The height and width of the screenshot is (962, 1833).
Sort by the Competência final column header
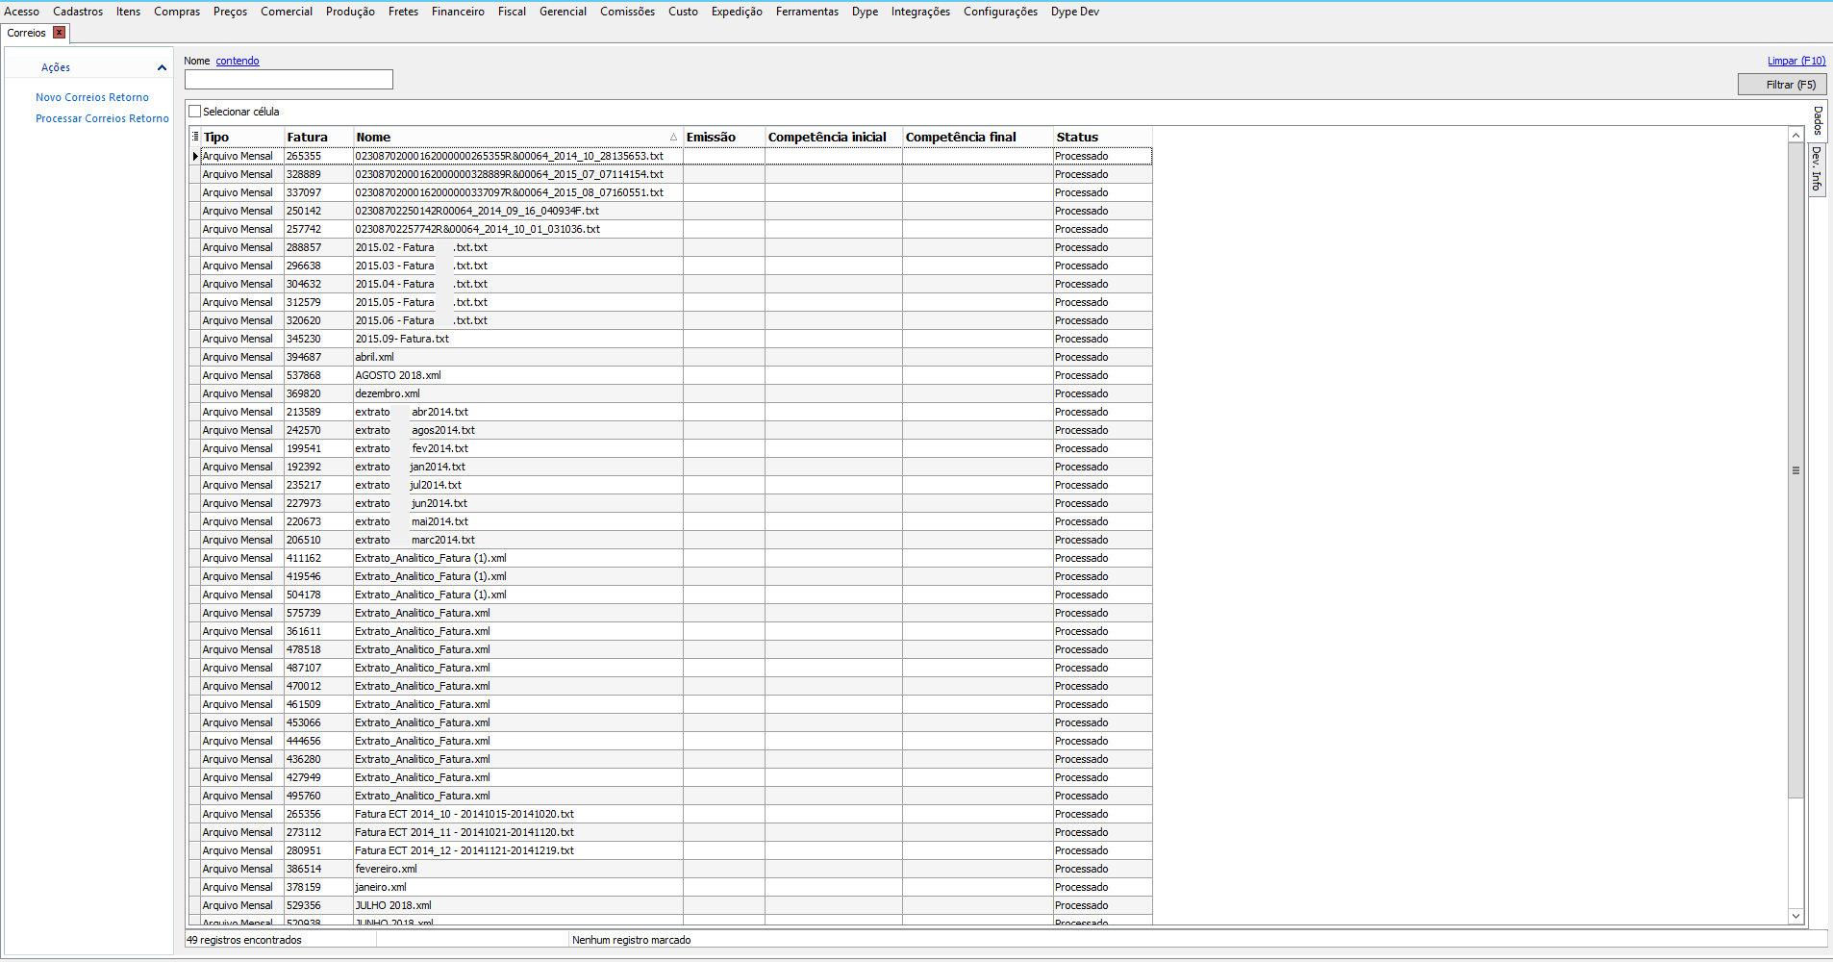[977, 137]
